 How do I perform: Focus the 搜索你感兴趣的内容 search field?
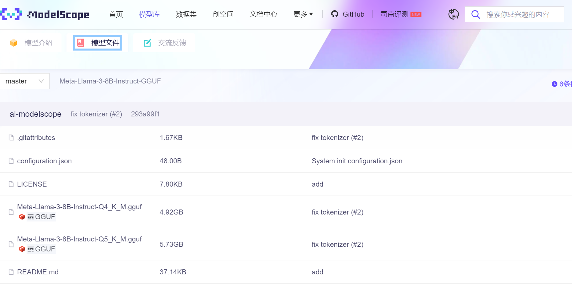tap(514, 14)
